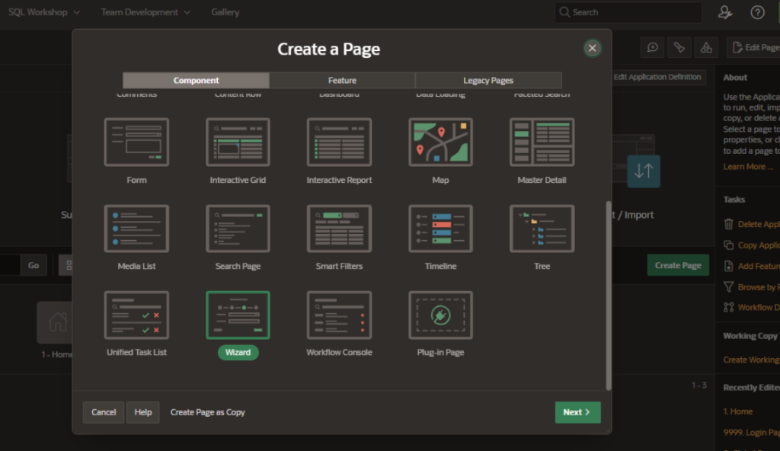Open the Gallery menu item

225,12
